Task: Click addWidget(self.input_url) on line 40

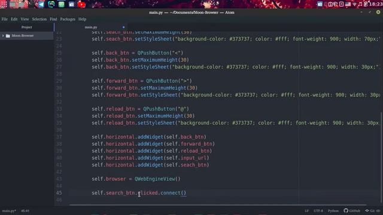Action: [x=173, y=158]
